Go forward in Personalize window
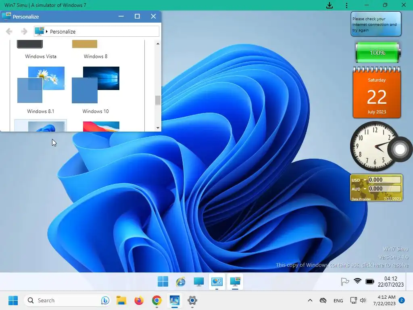The width and height of the screenshot is (413, 310). 24,31
